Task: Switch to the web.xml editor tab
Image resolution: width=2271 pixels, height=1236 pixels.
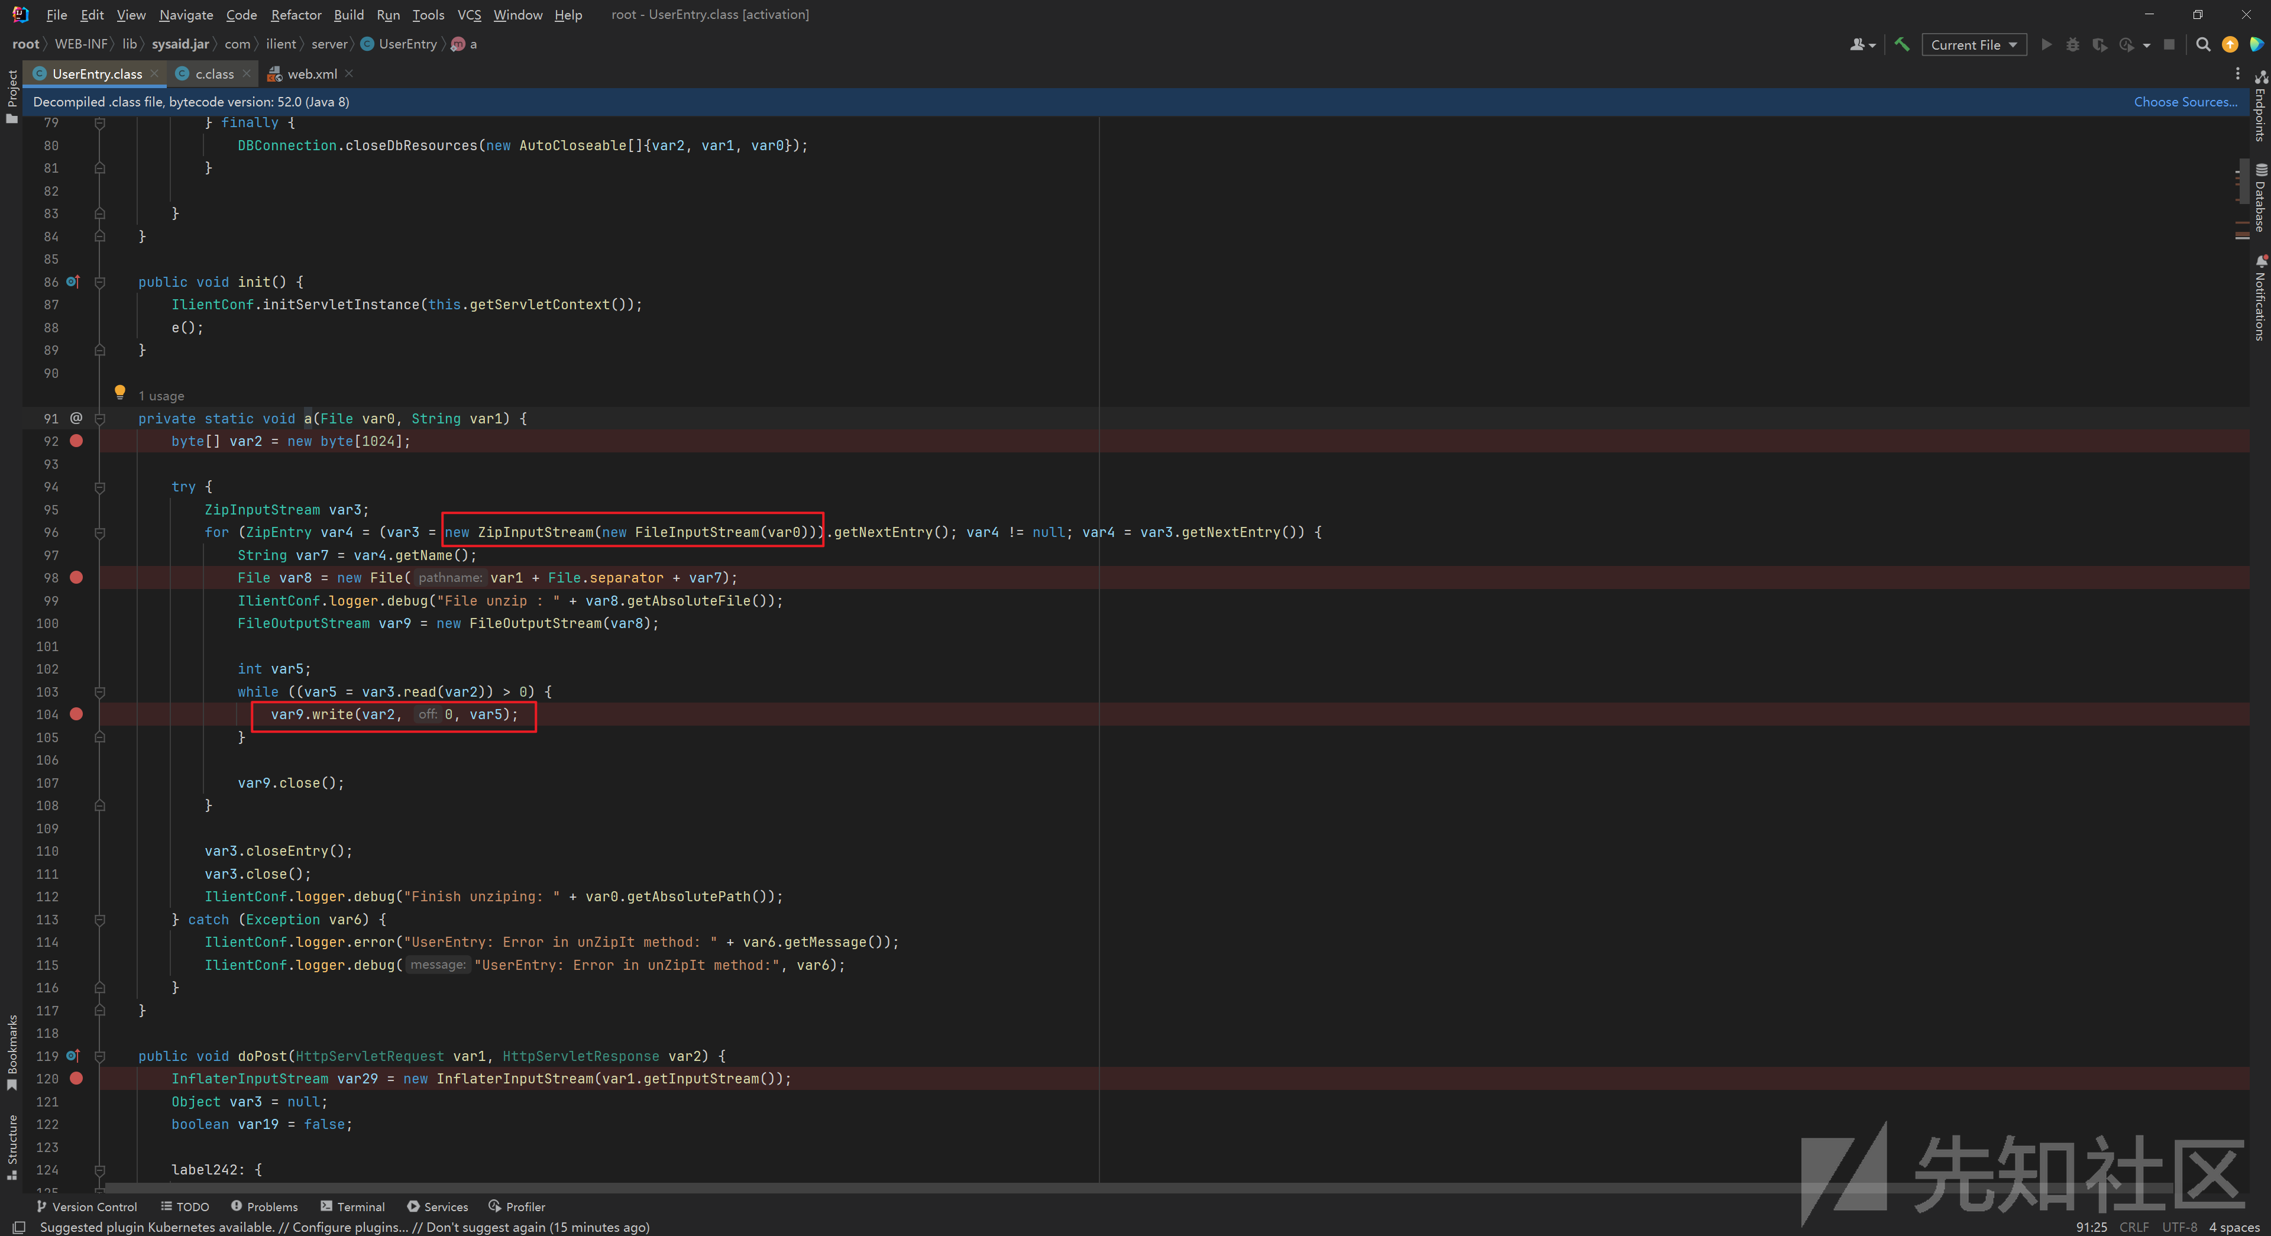Action: pyautogui.click(x=311, y=74)
